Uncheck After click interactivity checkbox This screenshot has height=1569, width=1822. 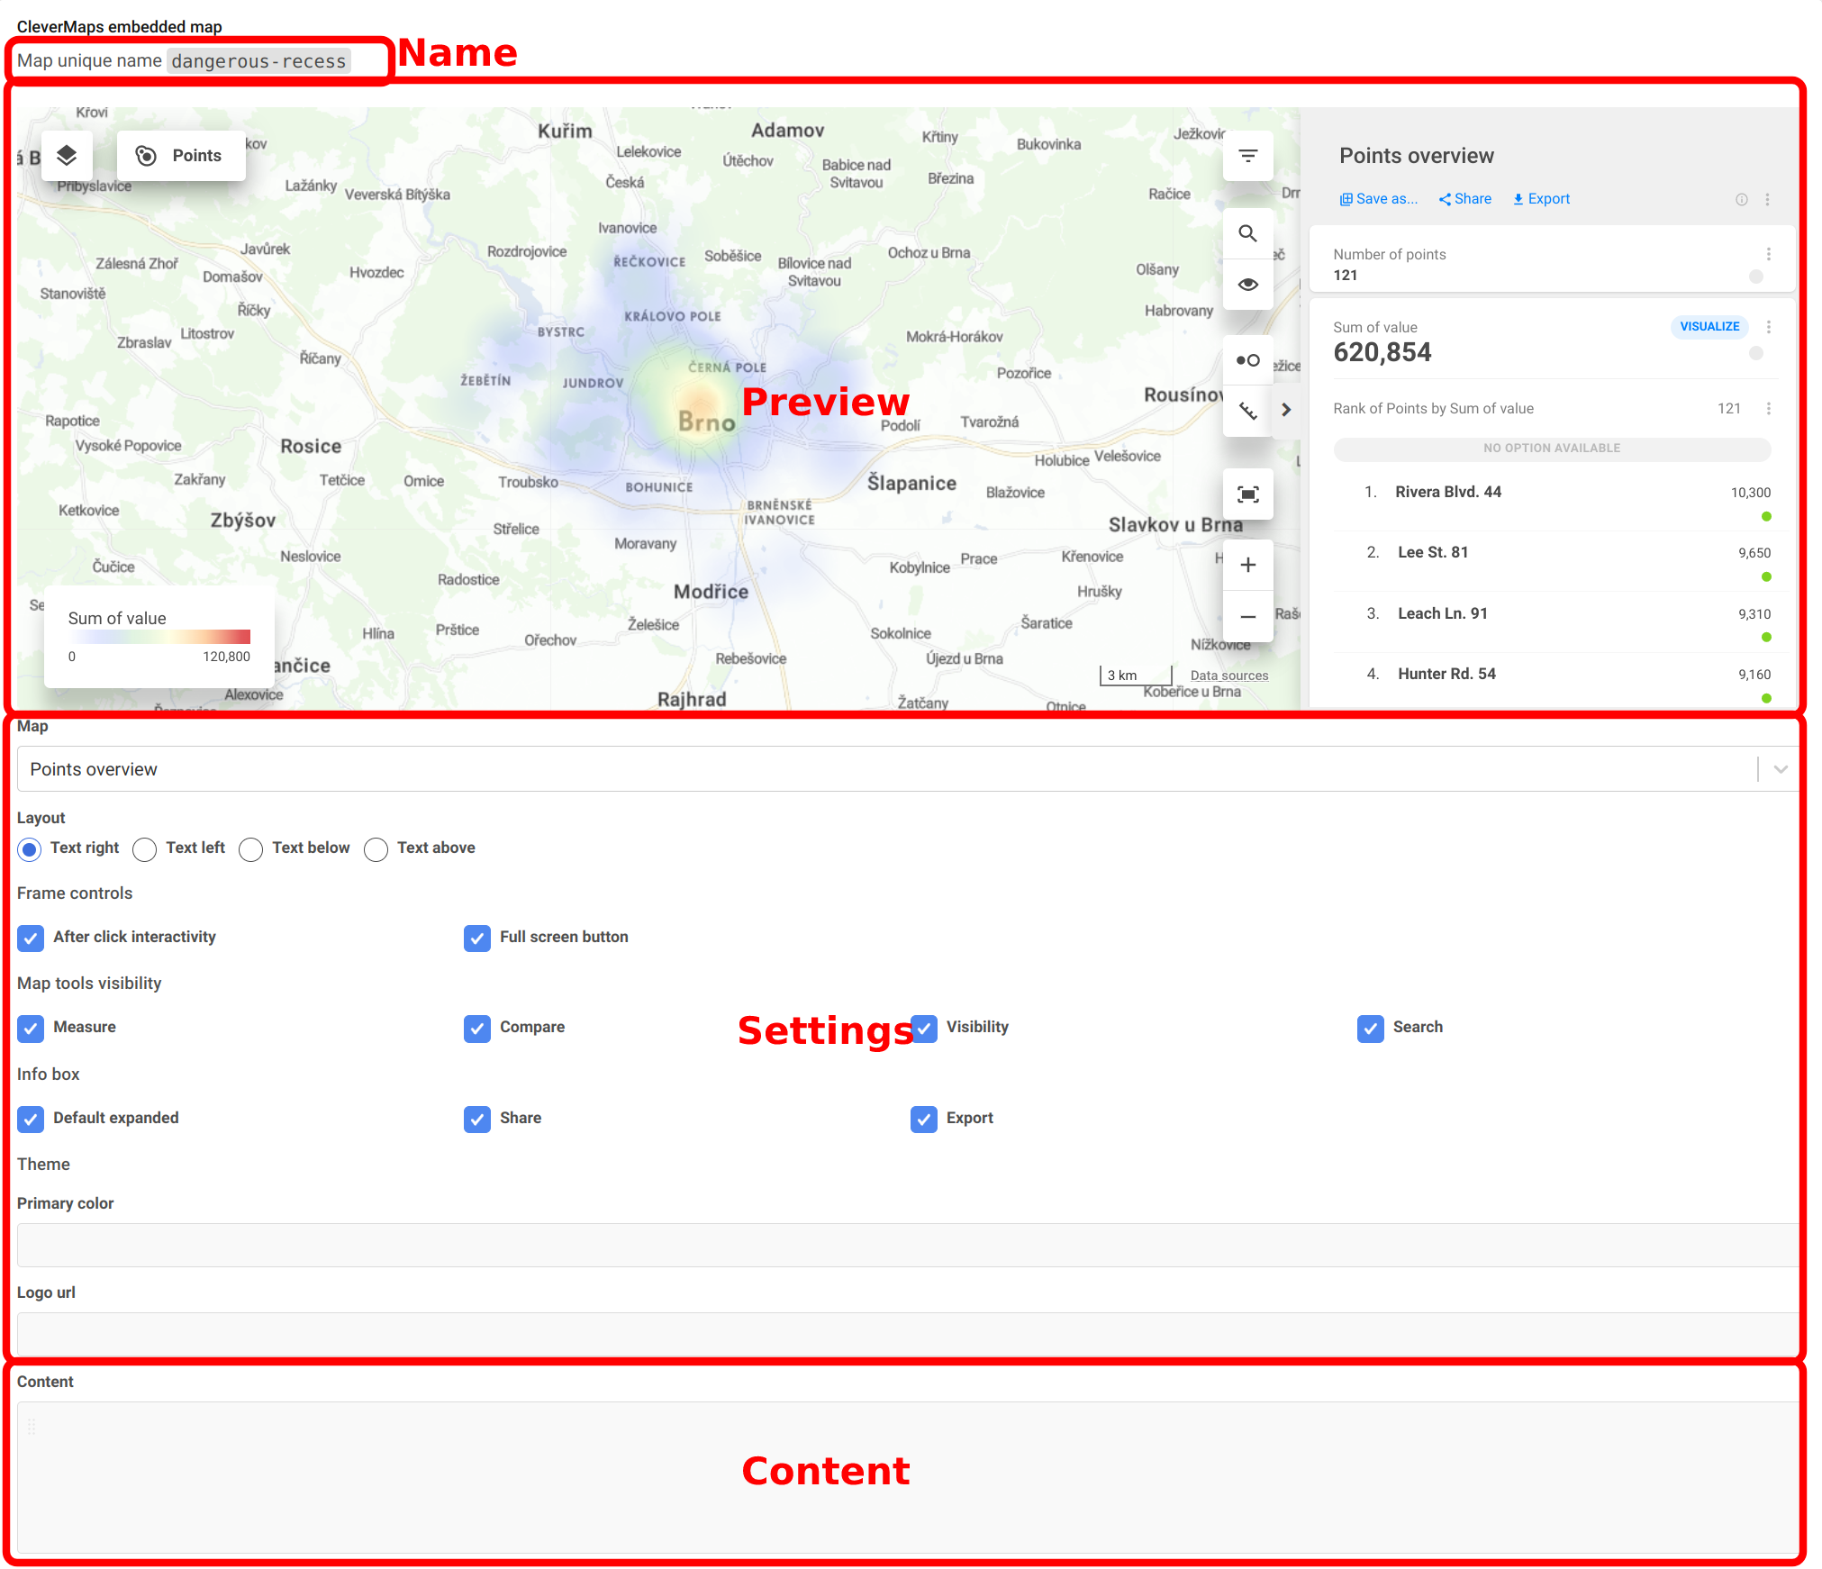pyautogui.click(x=31, y=939)
